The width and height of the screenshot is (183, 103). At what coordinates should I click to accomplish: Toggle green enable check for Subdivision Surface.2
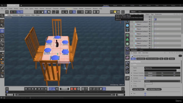pyautogui.click(x=153, y=36)
